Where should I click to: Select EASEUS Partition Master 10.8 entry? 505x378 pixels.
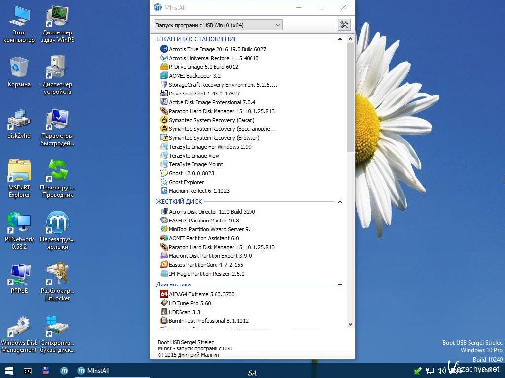(x=203, y=220)
